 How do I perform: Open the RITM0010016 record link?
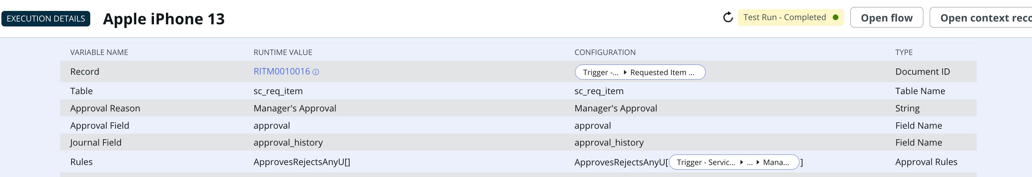coord(282,71)
